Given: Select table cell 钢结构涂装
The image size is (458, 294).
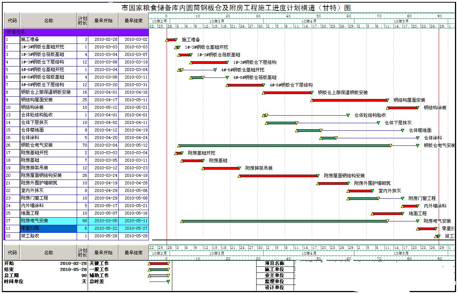Looking at the screenshot, I should tap(48, 107).
